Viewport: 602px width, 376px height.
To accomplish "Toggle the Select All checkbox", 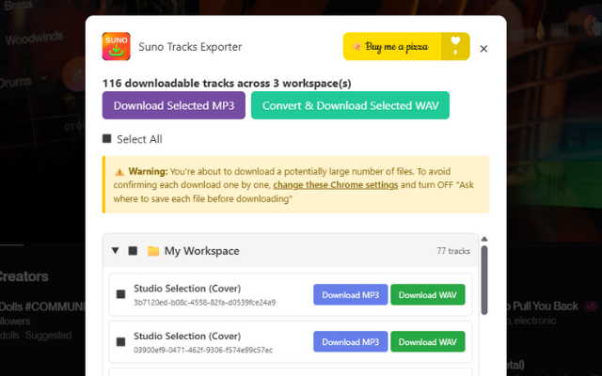I will coord(107,139).
